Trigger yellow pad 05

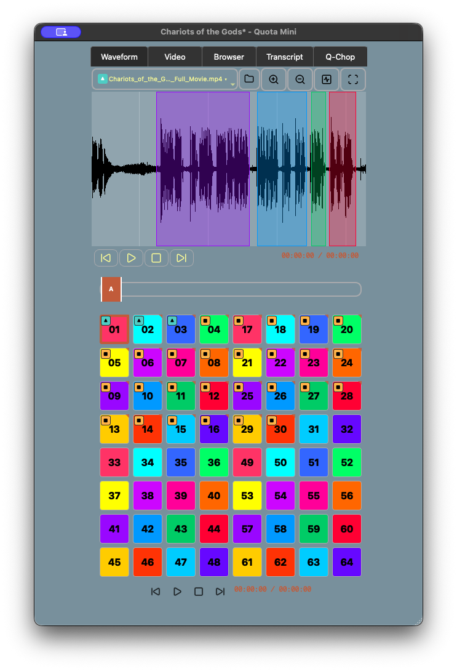(x=114, y=363)
